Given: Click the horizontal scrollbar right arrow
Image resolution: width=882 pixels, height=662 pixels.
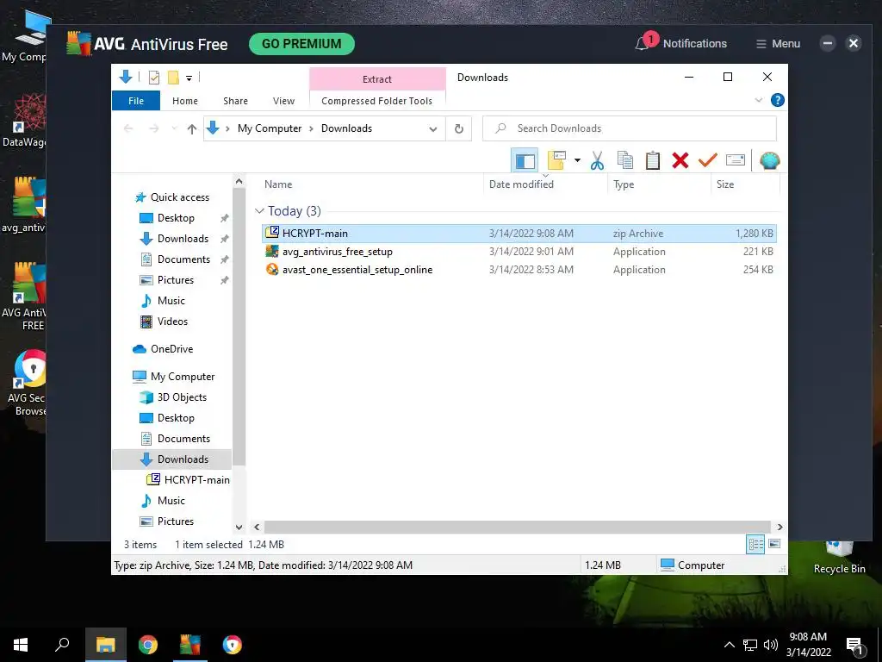Looking at the screenshot, I should [x=780, y=527].
